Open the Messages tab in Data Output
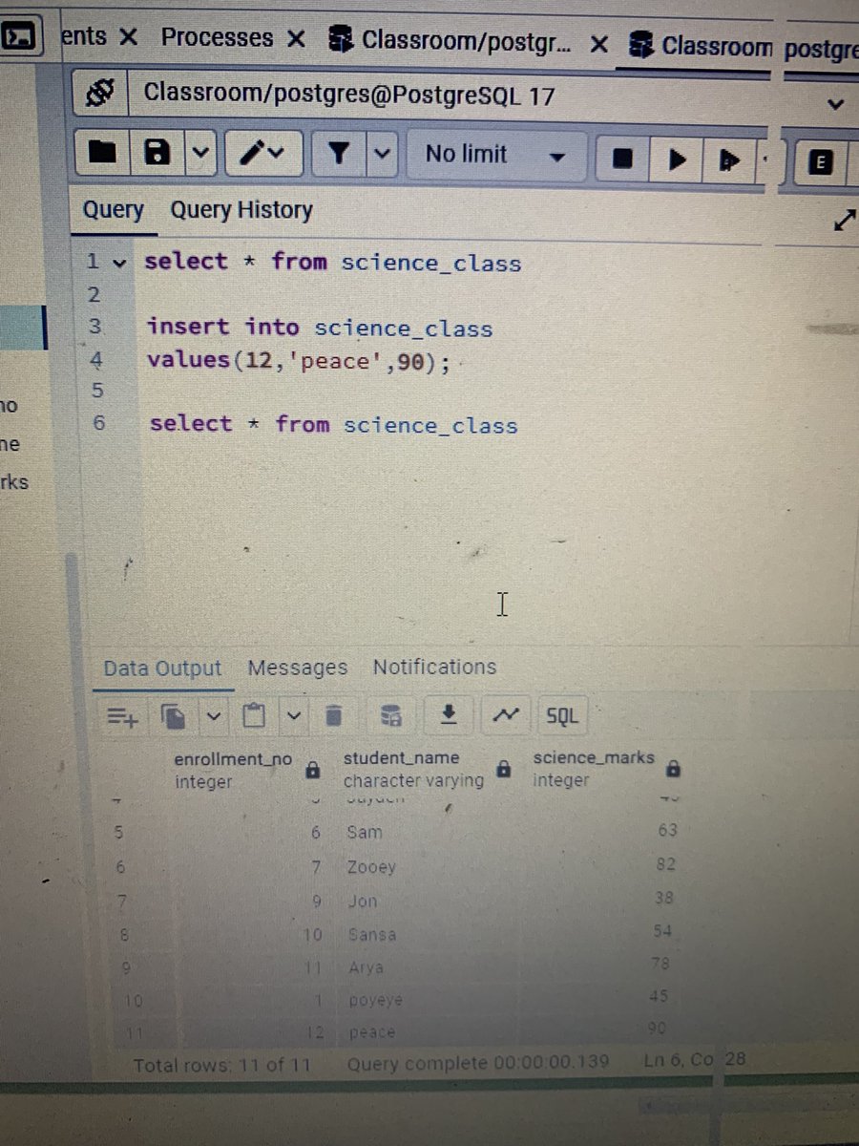Image resolution: width=859 pixels, height=1146 pixels. coord(297,667)
